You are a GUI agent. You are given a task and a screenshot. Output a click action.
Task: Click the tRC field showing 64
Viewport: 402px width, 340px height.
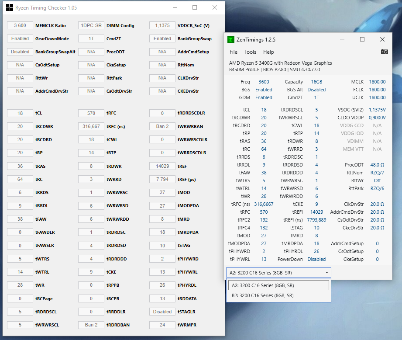tap(20, 179)
